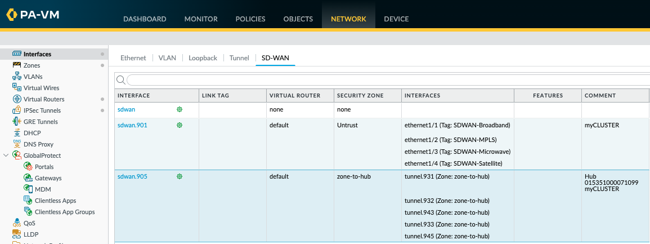
Task: Switch to the Ethernet tab
Action: (x=133, y=58)
